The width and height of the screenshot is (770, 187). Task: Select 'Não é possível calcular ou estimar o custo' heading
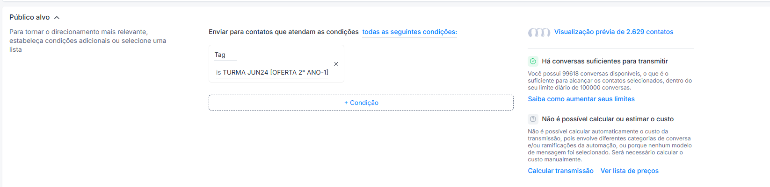(608, 119)
